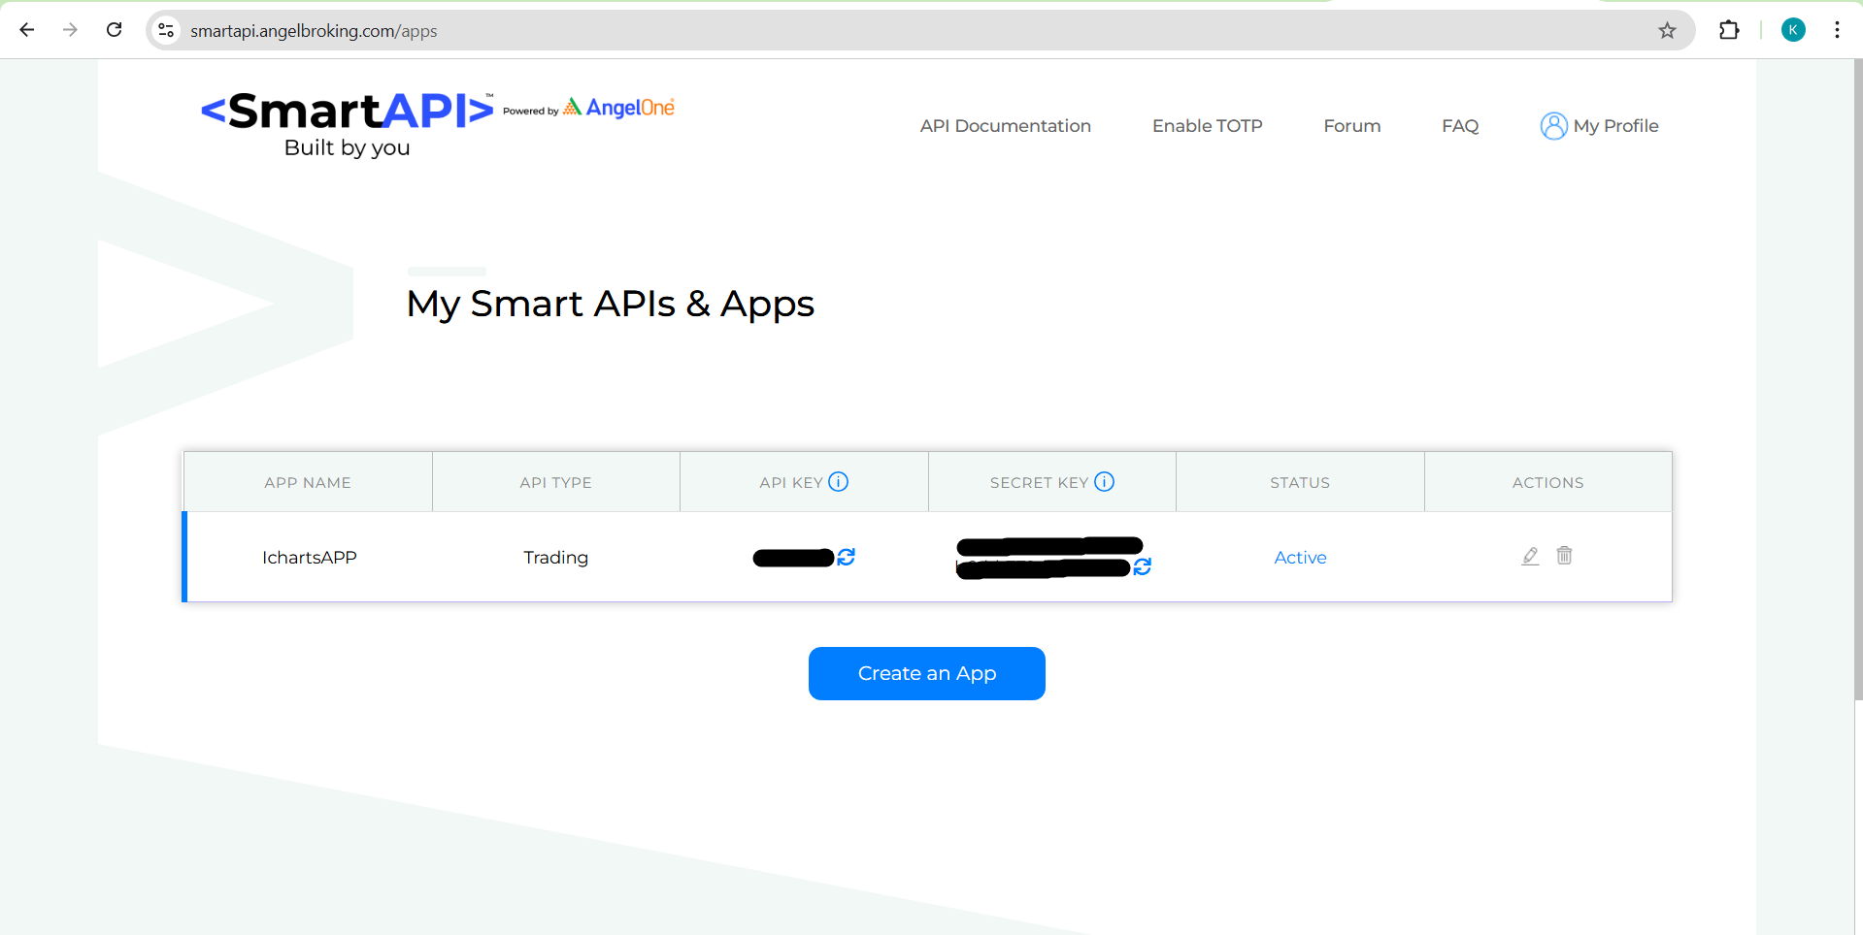Reload the page
This screenshot has height=935, width=1863.
coord(114,30)
